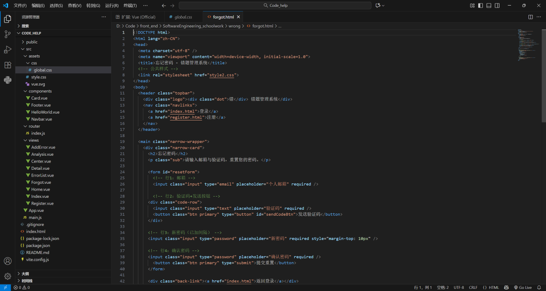
Task: Expand the 搜索 section
Action: click(63, 26)
